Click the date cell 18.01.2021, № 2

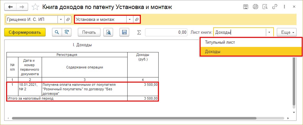[30, 89]
